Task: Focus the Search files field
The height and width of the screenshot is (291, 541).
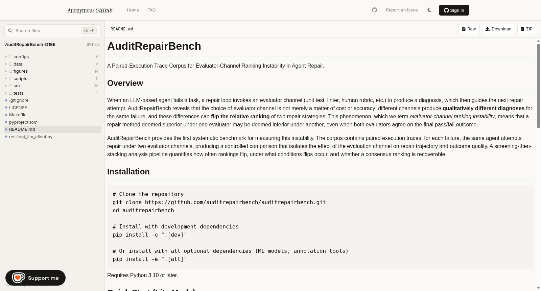Action: click(52, 30)
